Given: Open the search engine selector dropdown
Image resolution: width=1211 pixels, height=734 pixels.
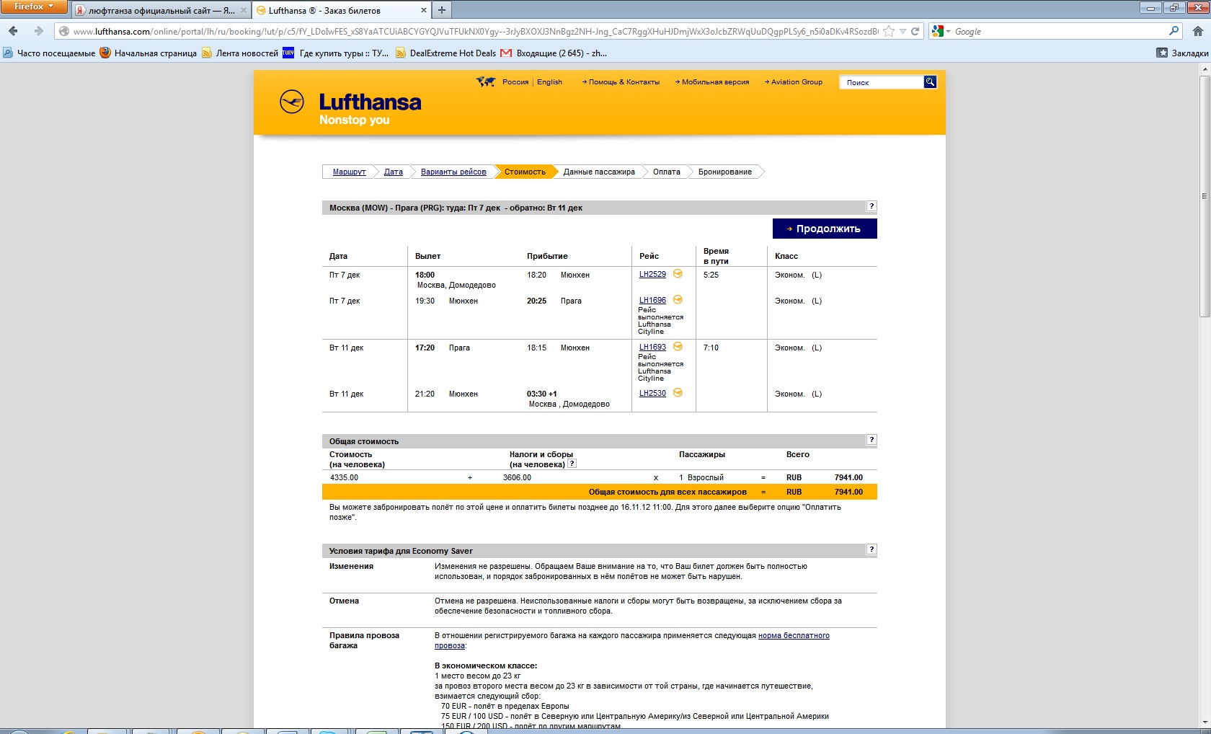Looking at the screenshot, I should [x=941, y=31].
